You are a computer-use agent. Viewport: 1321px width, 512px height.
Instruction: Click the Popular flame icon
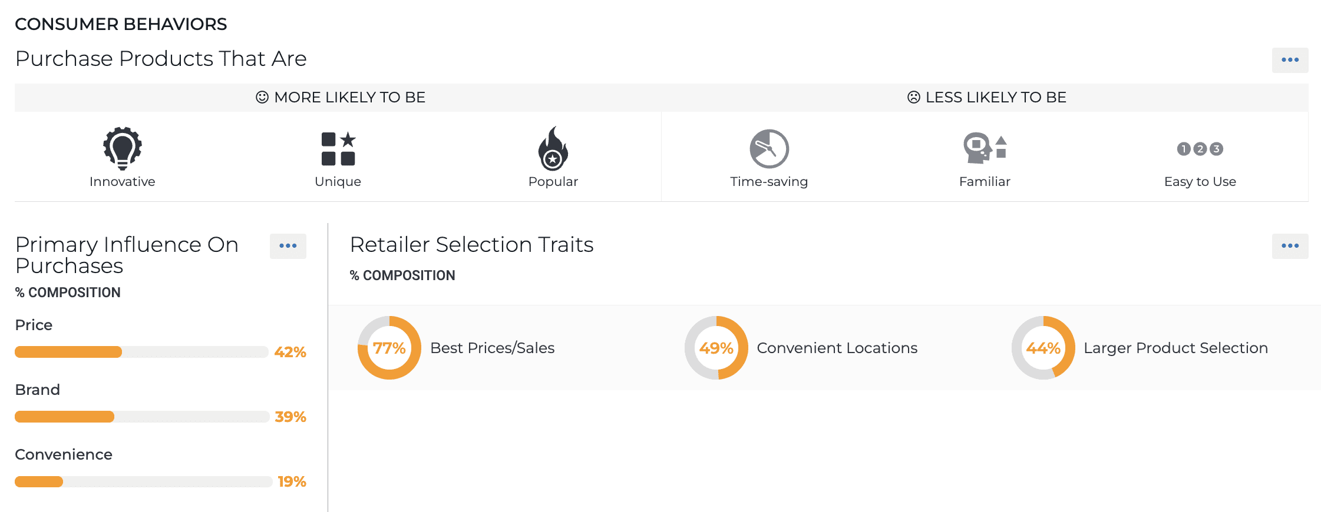[553, 148]
